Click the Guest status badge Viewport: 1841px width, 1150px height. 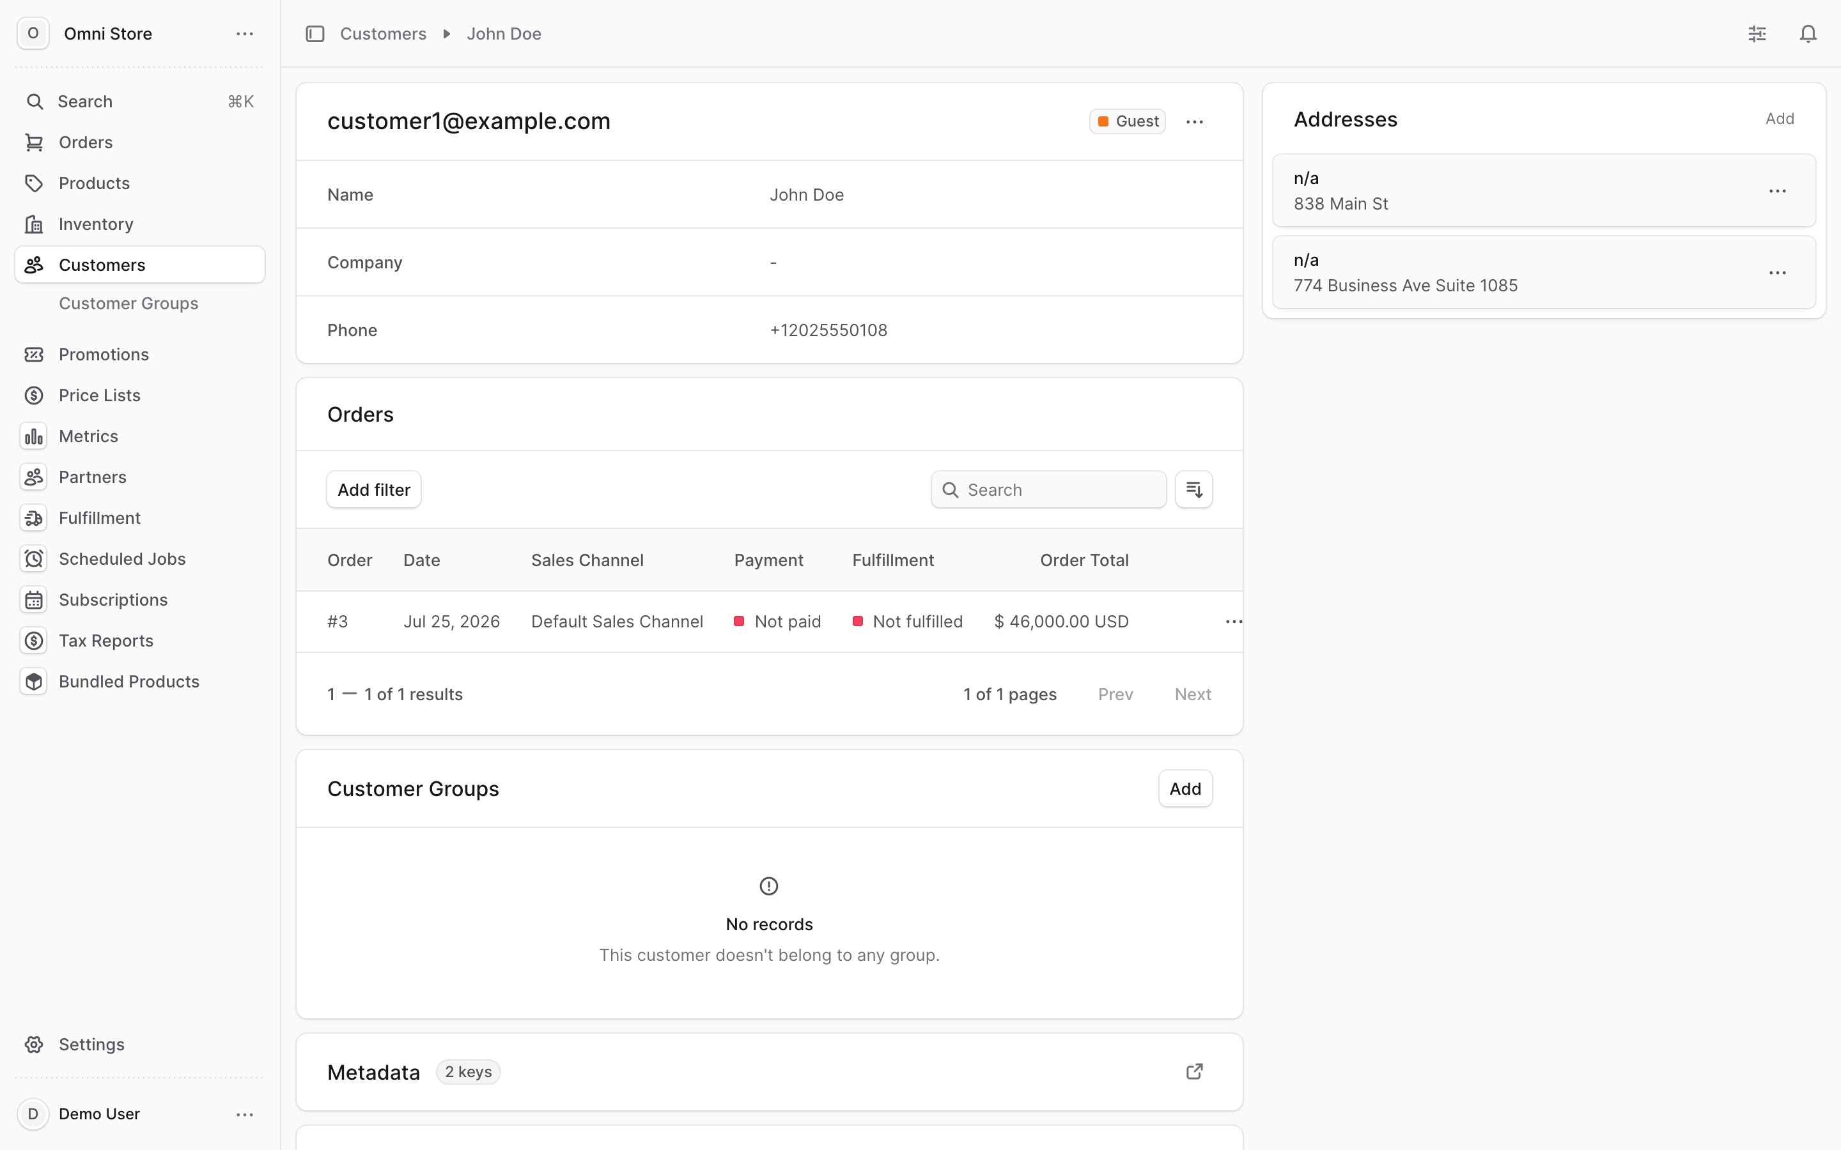[x=1128, y=121]
